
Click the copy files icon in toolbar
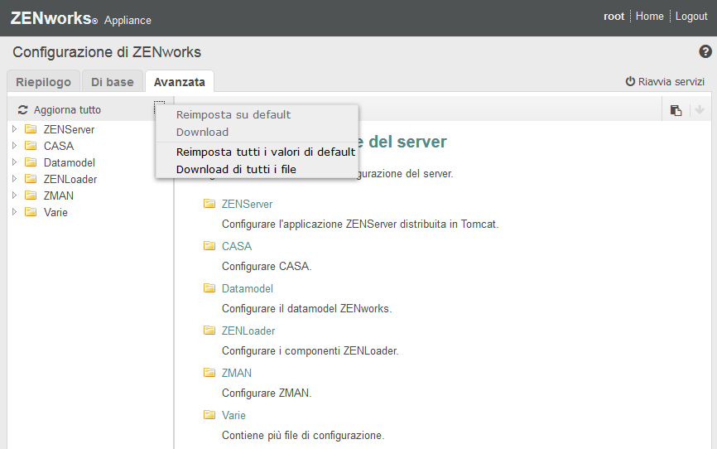click(x=676, y=110)
